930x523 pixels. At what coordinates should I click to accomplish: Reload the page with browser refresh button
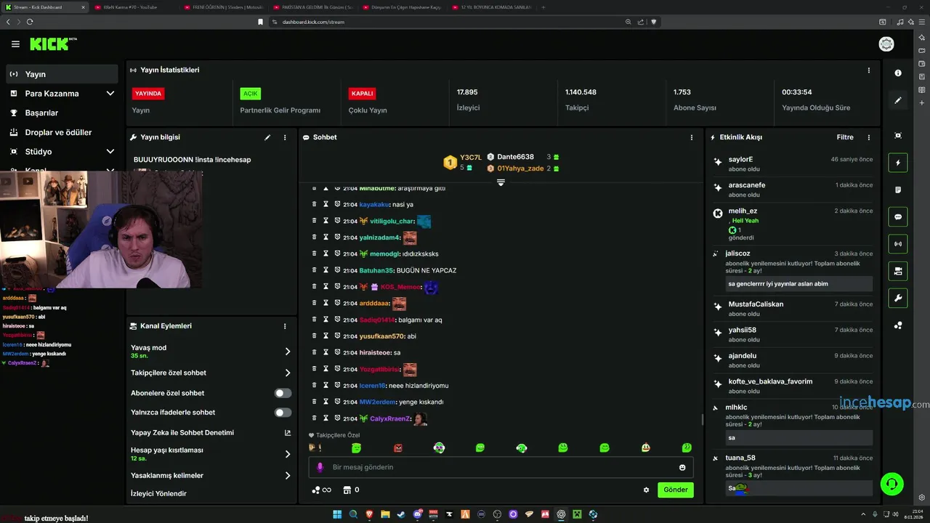click(30, 22)
